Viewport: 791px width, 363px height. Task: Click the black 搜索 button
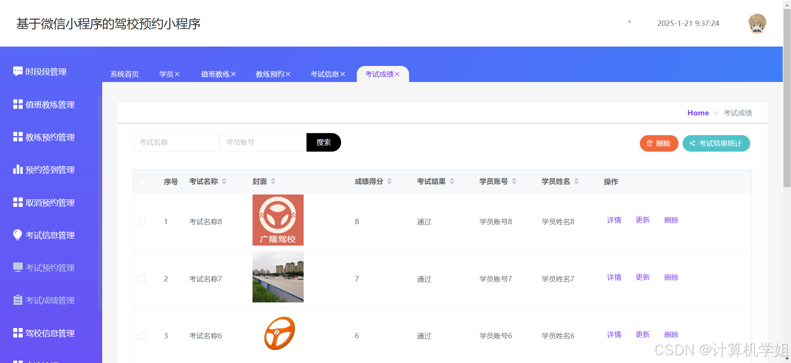coord(323,142)
